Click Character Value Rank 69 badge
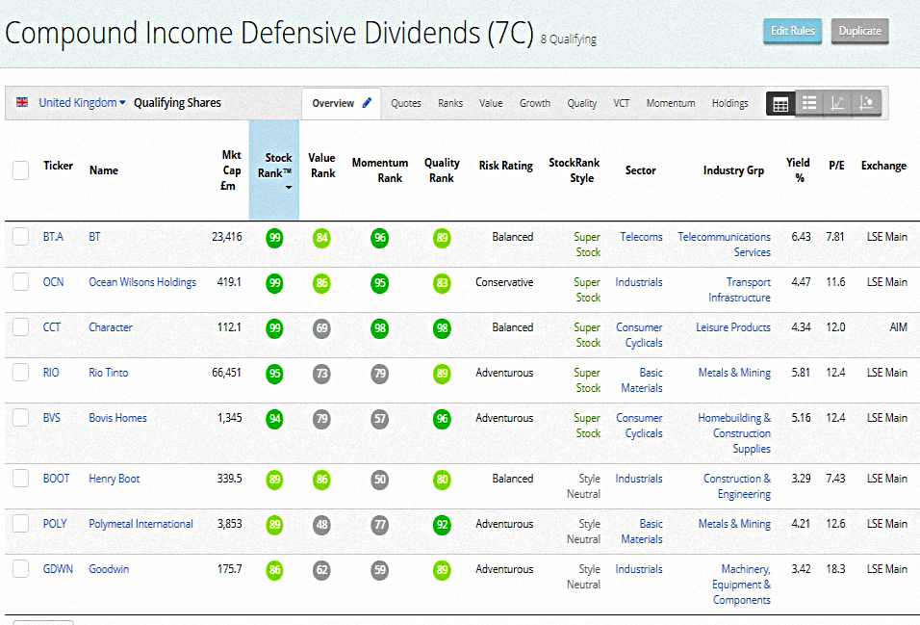Viewport: 920px width, 625px height. pyautogui.click(x=321, y=328)
